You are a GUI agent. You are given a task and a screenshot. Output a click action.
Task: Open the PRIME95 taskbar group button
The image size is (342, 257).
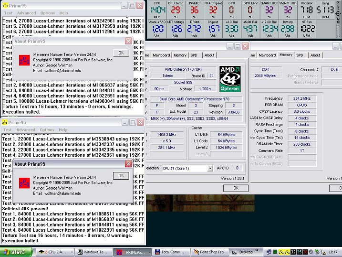point(133,252)
